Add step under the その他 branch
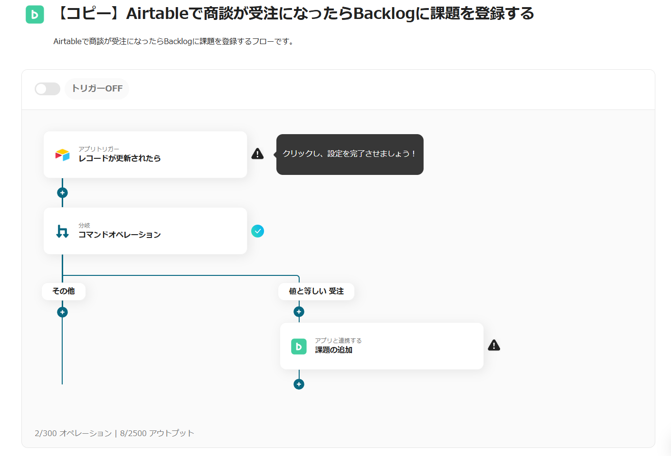The image size is (671, 456). 62,312
